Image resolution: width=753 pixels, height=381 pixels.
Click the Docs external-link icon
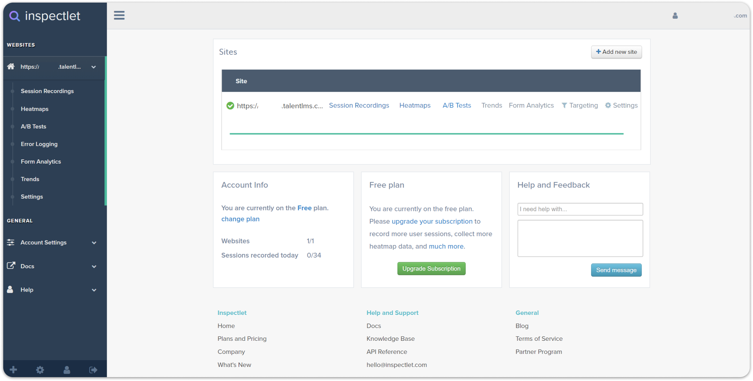pyautogui.click(x=11, y=266)
